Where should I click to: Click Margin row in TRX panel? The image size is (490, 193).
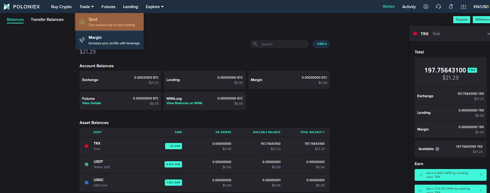click(x=451, y=129)
